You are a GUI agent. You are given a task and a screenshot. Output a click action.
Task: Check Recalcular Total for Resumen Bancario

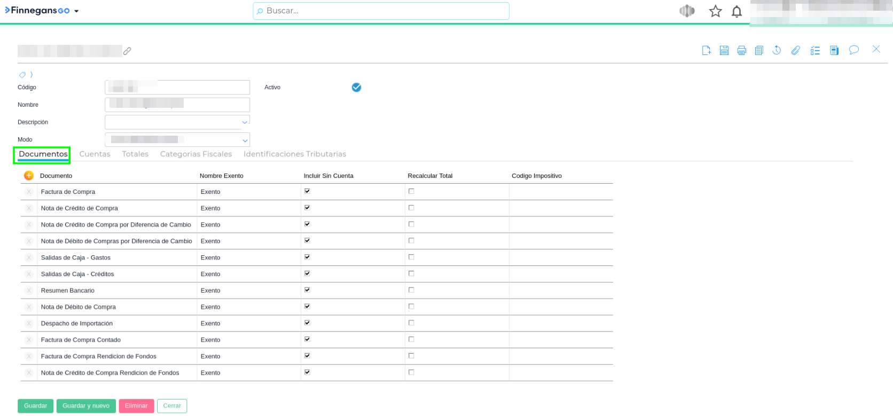click(x=411, y=290)
